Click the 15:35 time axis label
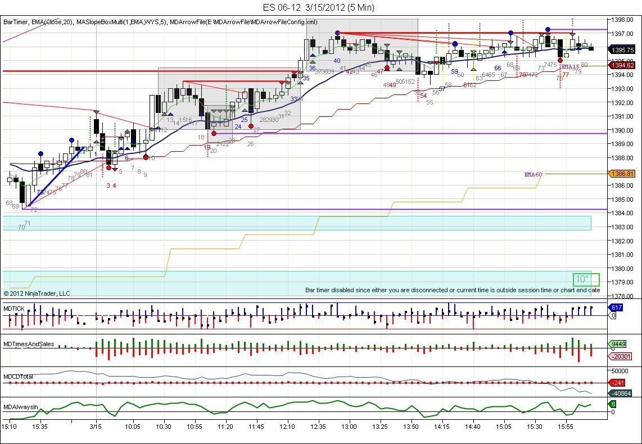The image size is (642, 444). [40, 427]
